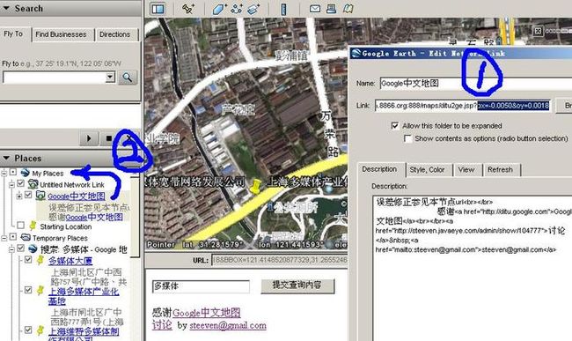Toggle My Places checkbox
Screen dimensions: 572x341
pyautogui.click(x=13, y=172)
